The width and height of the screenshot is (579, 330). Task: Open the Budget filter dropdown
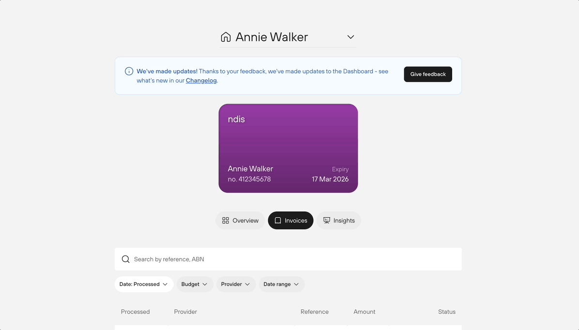point(195,284)
